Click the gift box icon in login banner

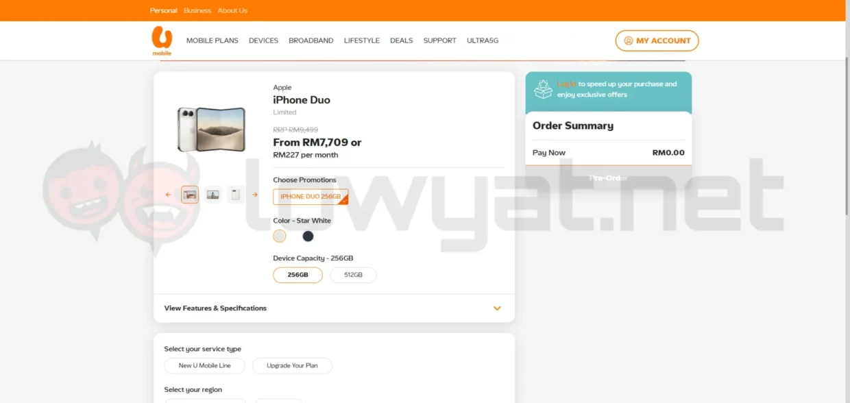(543, 89)
